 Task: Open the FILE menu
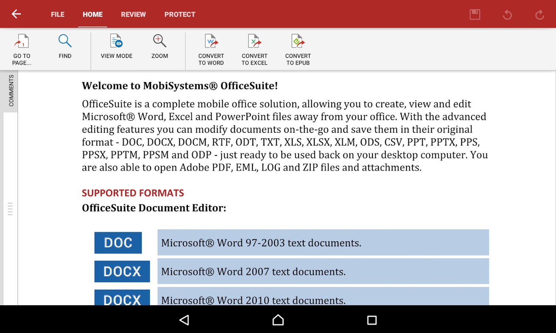click(x=57, y=14)
